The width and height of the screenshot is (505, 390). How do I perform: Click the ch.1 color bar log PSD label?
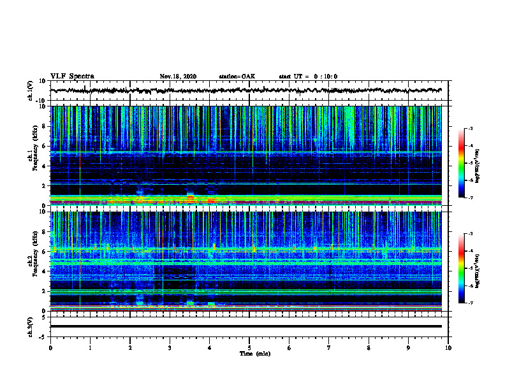click(x=478, y=166)
